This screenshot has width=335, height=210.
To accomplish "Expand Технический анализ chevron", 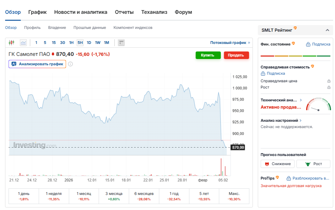I will point(301,100).
